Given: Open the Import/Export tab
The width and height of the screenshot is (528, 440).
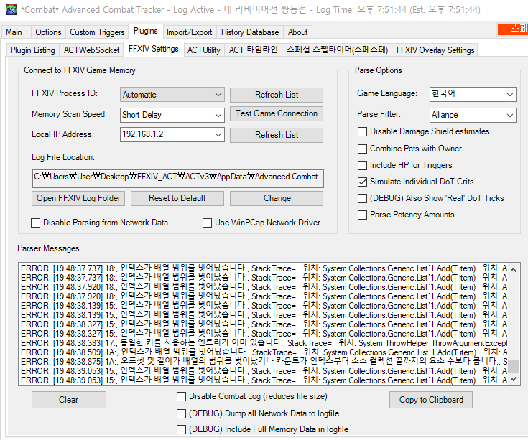Looking at the screenshot, I should pyautogui.click(x=189, y=32).
